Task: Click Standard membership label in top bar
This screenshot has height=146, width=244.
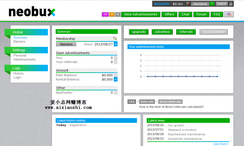Action: click(x=200, y=4)
